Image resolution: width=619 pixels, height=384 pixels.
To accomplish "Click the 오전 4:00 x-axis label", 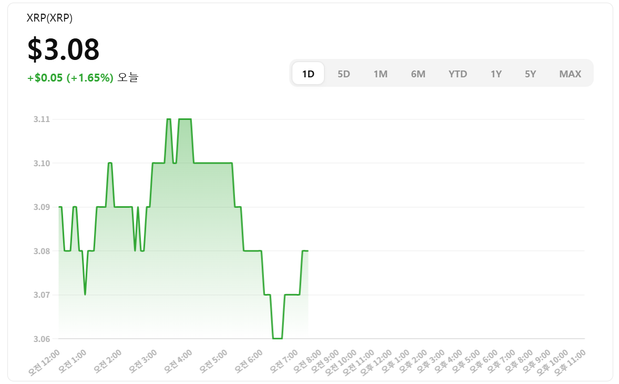I will [177, 361].
